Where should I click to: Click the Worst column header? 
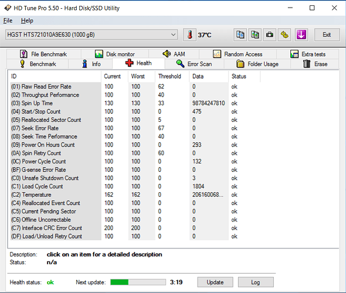coord(142,76)
